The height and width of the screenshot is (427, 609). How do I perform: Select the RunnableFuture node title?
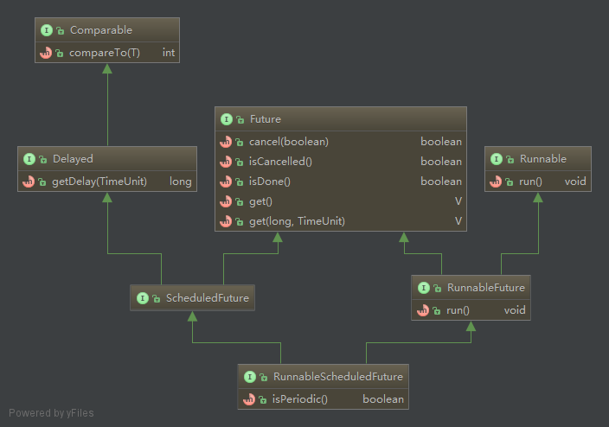pyautogui.click(x=486, y=288)
